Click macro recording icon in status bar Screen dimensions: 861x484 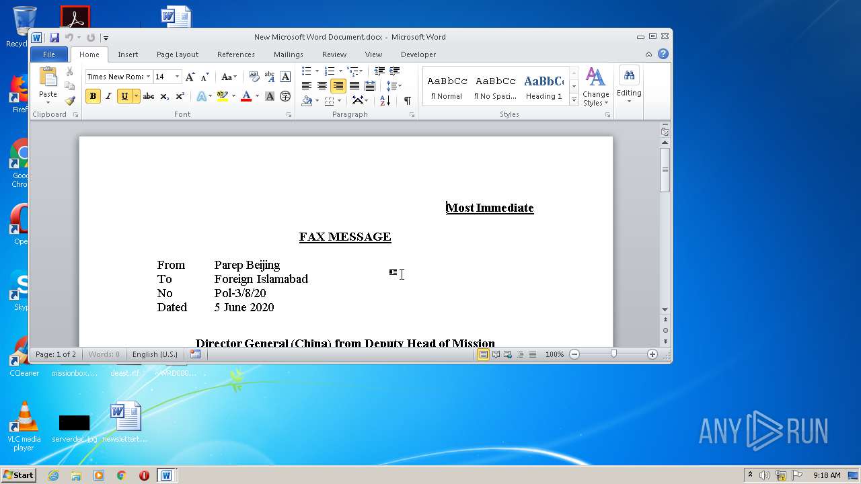click(x=195, y=354)
